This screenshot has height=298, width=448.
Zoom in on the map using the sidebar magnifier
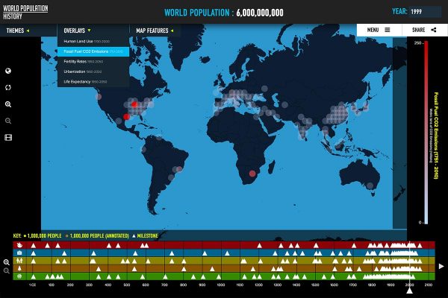point(8,104)
